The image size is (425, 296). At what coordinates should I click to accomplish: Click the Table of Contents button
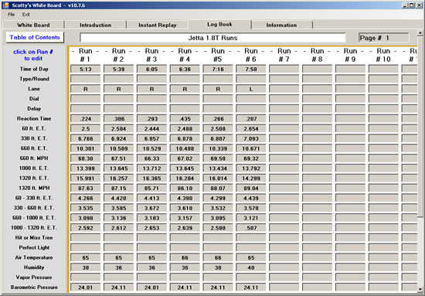[x=35, y=37]
